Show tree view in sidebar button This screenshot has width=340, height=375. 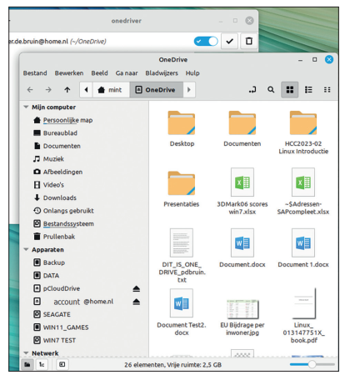coord(42,364)
